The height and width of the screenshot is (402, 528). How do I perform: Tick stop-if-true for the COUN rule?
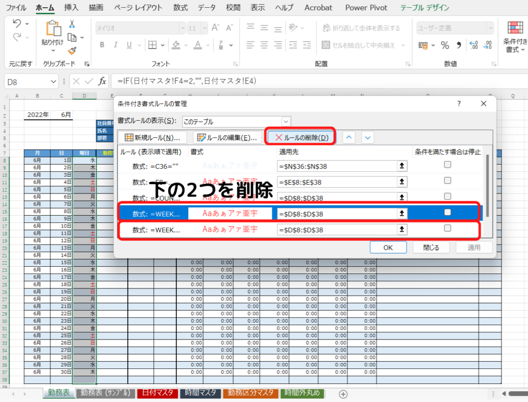coord(448,196)
